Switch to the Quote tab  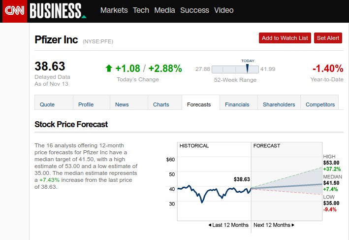47,104
